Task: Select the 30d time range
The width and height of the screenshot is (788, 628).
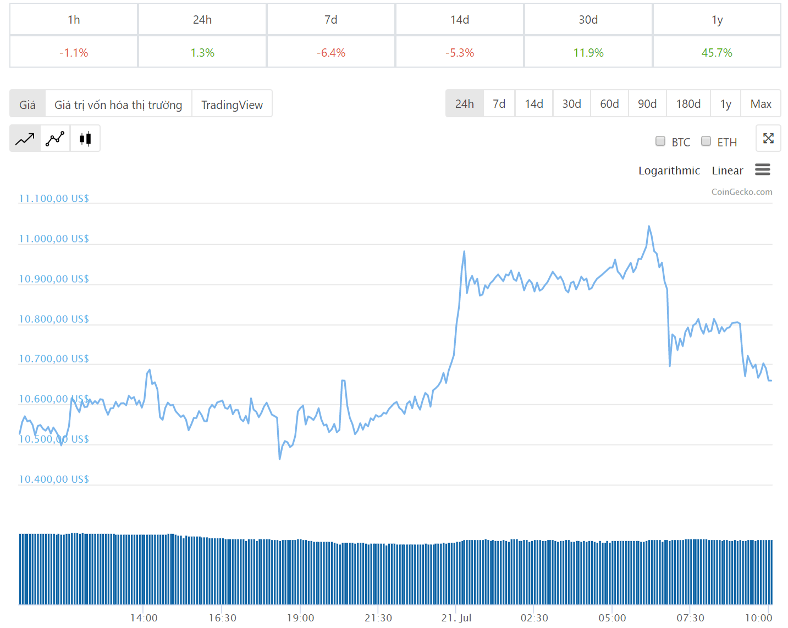Action: pos(572,103)
